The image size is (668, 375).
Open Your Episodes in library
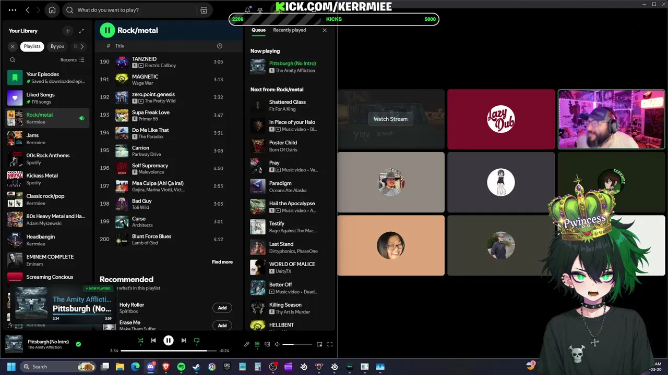coord(47,78)
